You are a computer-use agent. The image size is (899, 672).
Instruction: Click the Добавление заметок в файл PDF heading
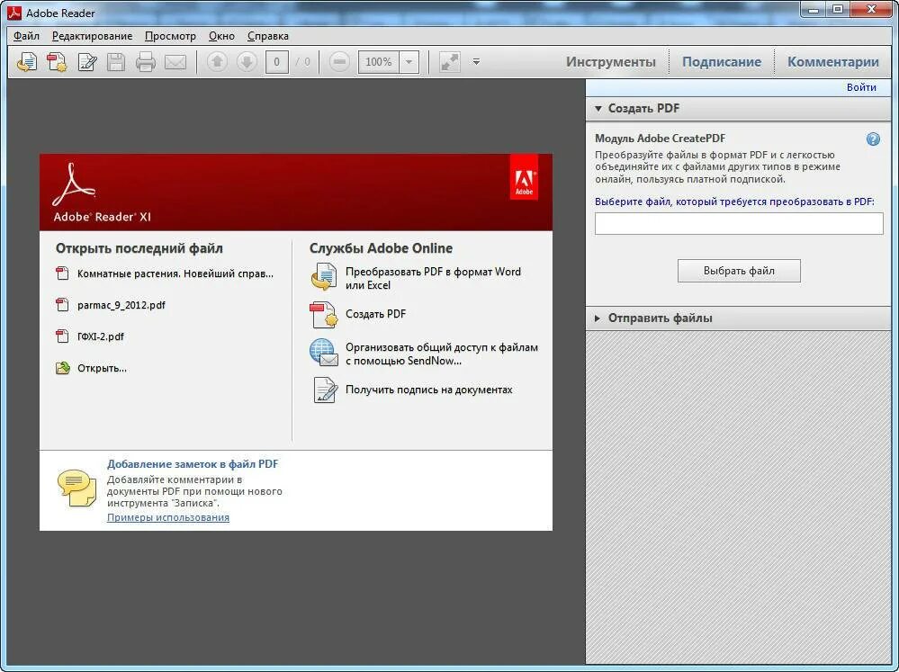[x=192, y=464]
